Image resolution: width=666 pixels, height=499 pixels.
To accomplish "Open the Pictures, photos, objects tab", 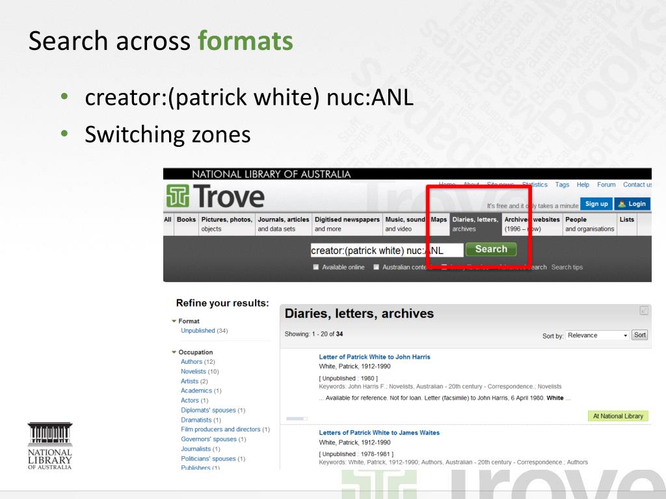I will click(x=226, y=224).
